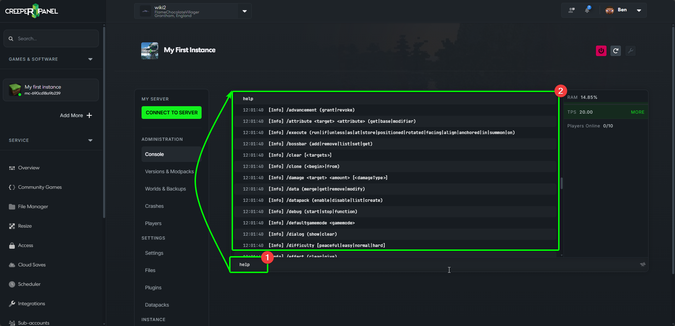Open Cloud Saves in the sidebar
675x326 pixels.
pyautogui.click(x=32, y=265)
